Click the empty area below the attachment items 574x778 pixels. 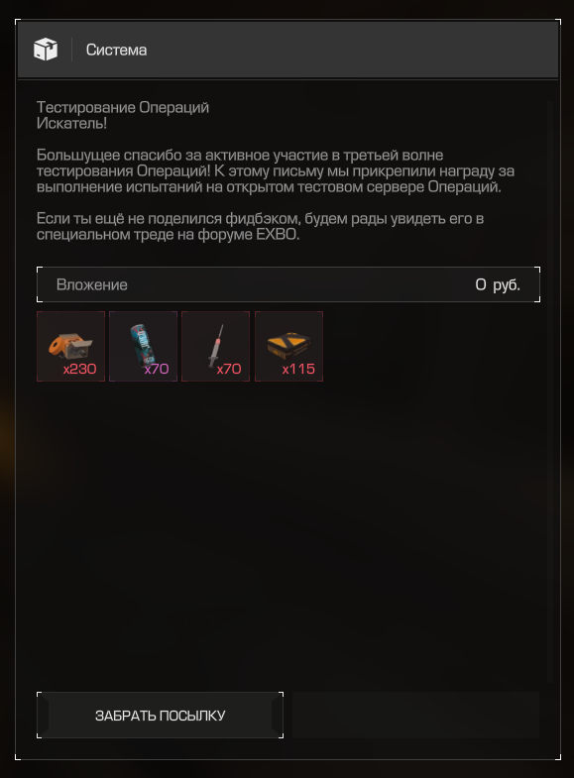pyautogui.click(x=287, y=531)
